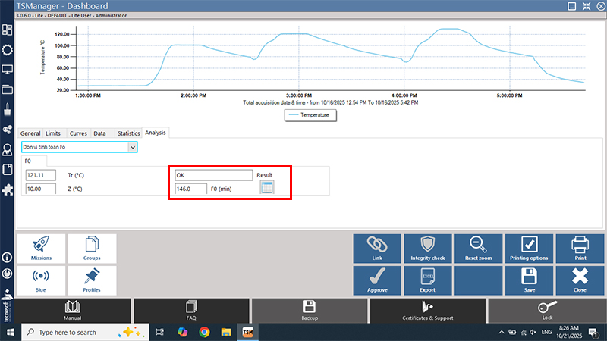Open the Manual from bottom bar
607x341 pixels.
click(x=73, y=311)
